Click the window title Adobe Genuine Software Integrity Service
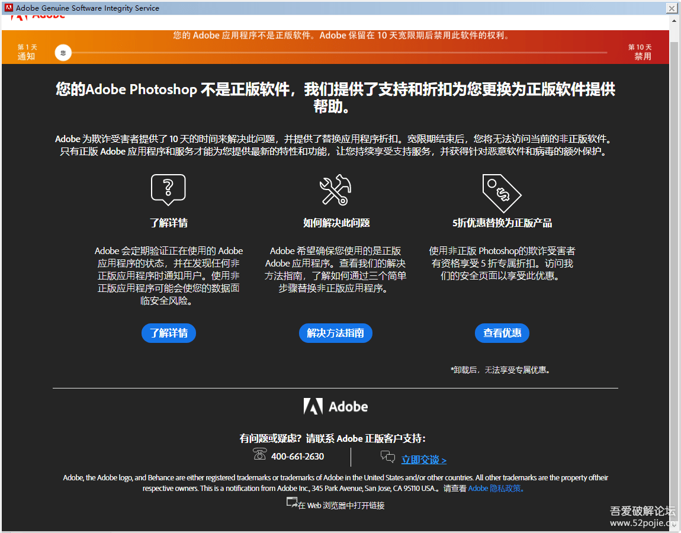The image size is (681, 533). click(x=87, y=8)
